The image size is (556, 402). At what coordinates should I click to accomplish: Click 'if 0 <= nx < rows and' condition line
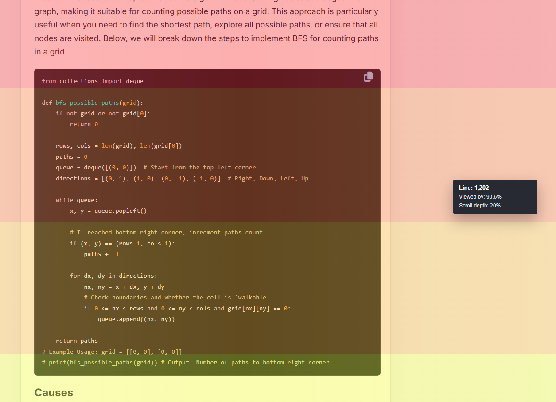(x=187, y=308)
